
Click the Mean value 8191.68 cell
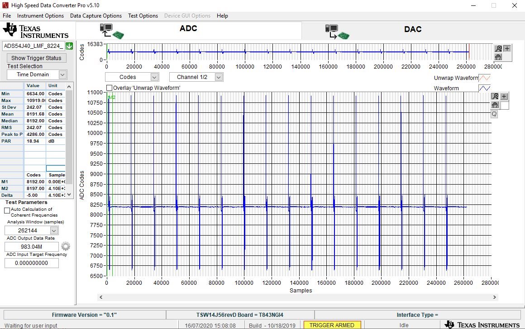point(35,114)
